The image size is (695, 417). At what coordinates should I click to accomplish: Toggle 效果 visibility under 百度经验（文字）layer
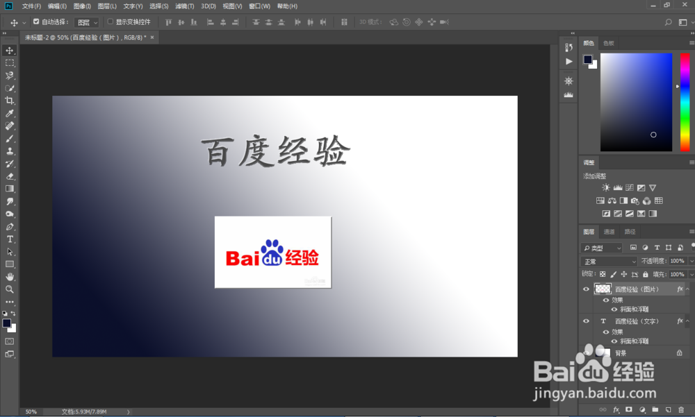pyautogui.click(x=605, y=332)
